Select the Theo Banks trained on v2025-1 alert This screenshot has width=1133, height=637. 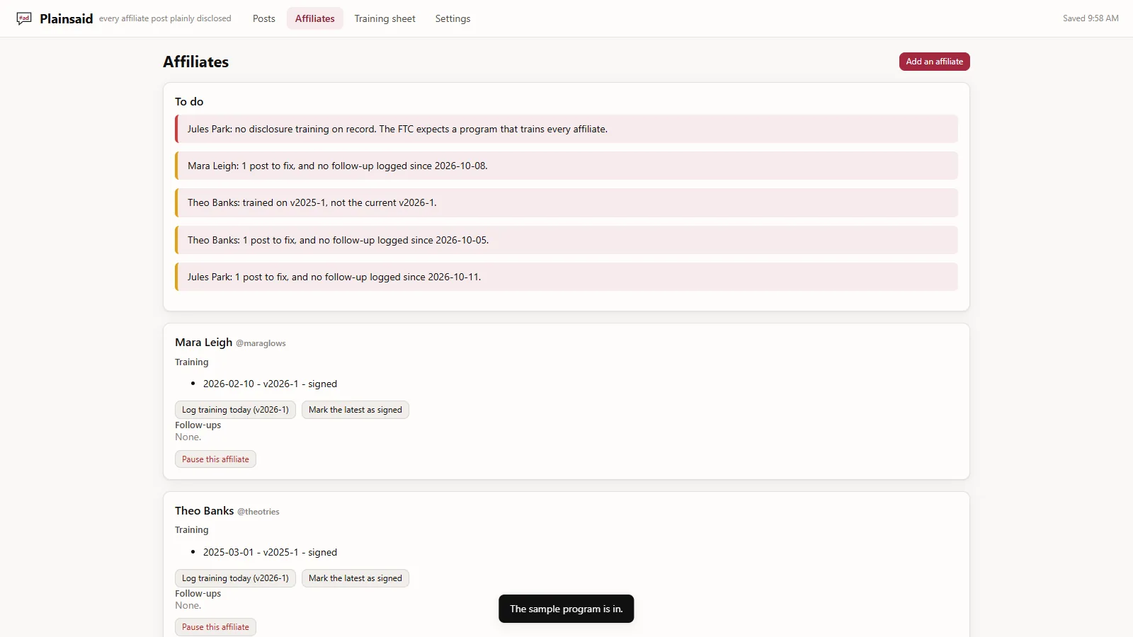point(566,202)
